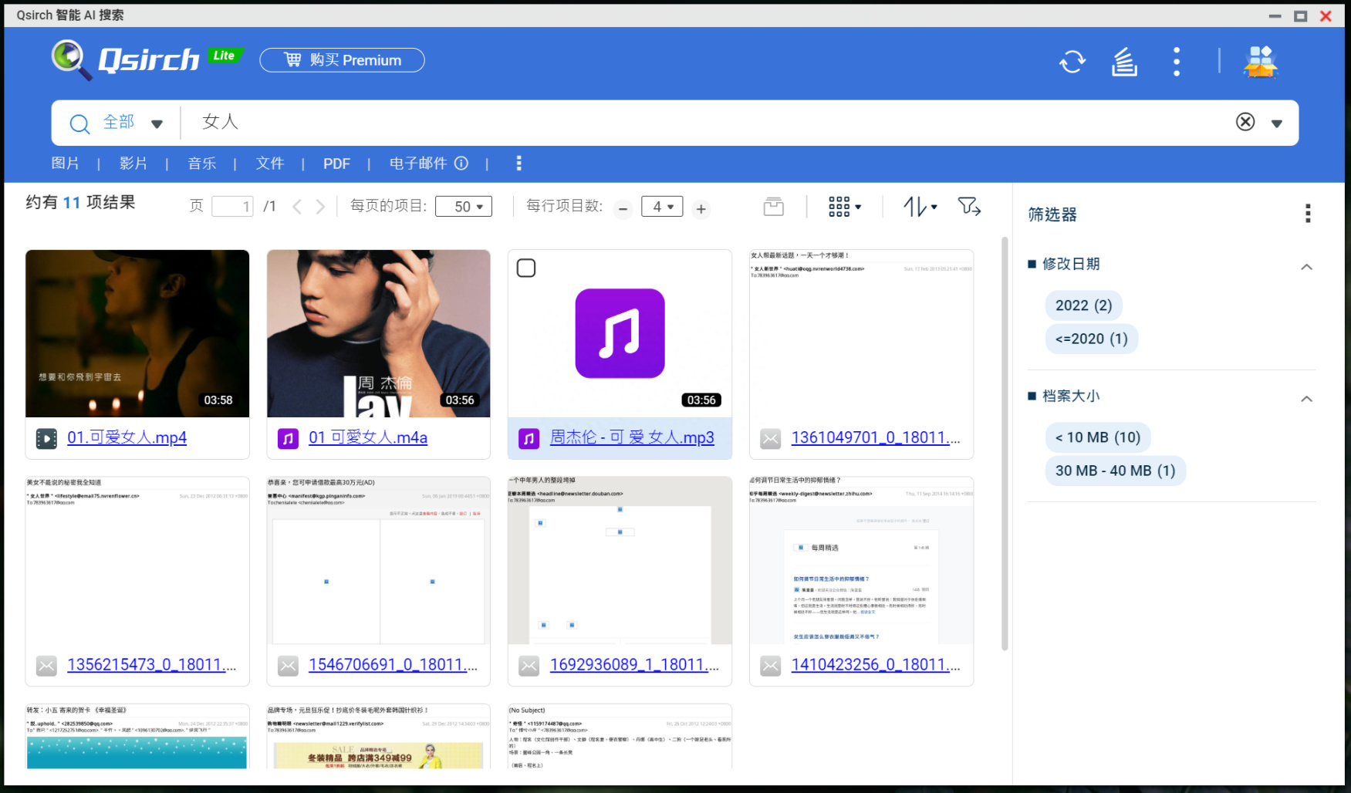Image resolution: width=1351 pixels, height=793 pixels.
Task: Click the search text field containing 女人
Action: [x=706, y=122]
